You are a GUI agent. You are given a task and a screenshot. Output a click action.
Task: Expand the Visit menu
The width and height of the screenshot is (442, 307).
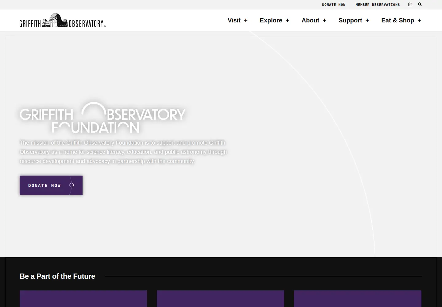pos(238,20)
